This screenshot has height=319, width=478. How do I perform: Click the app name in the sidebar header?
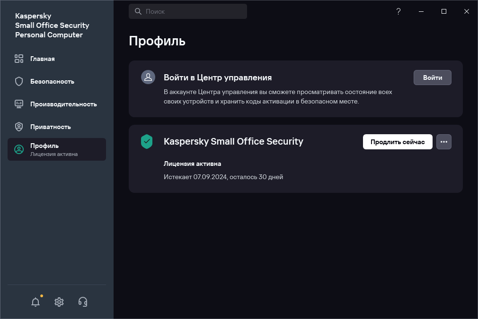pyautogui.click(x=52, y=26)
